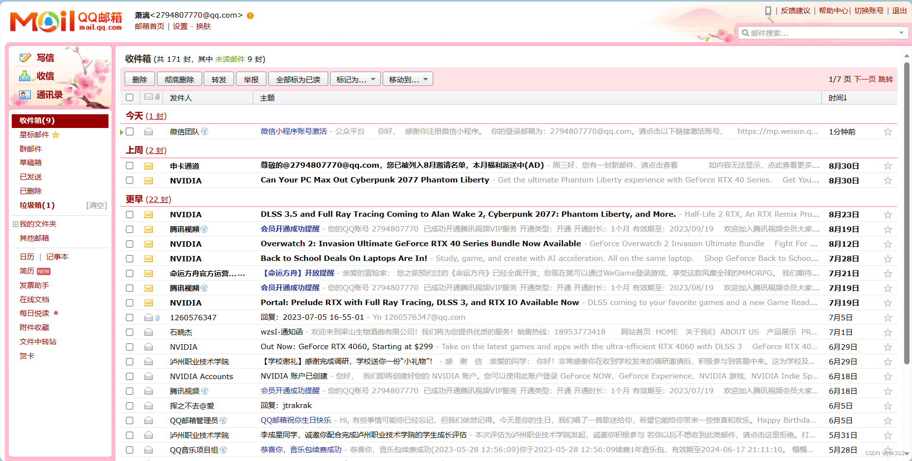Click the 全部标为已读 button
The image size is (912, 461).
coord(298,79)
